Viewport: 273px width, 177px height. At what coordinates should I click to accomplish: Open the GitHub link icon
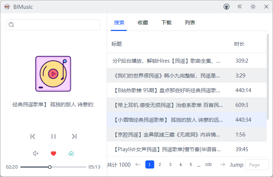pyautogui.click(x=227, y=7)
